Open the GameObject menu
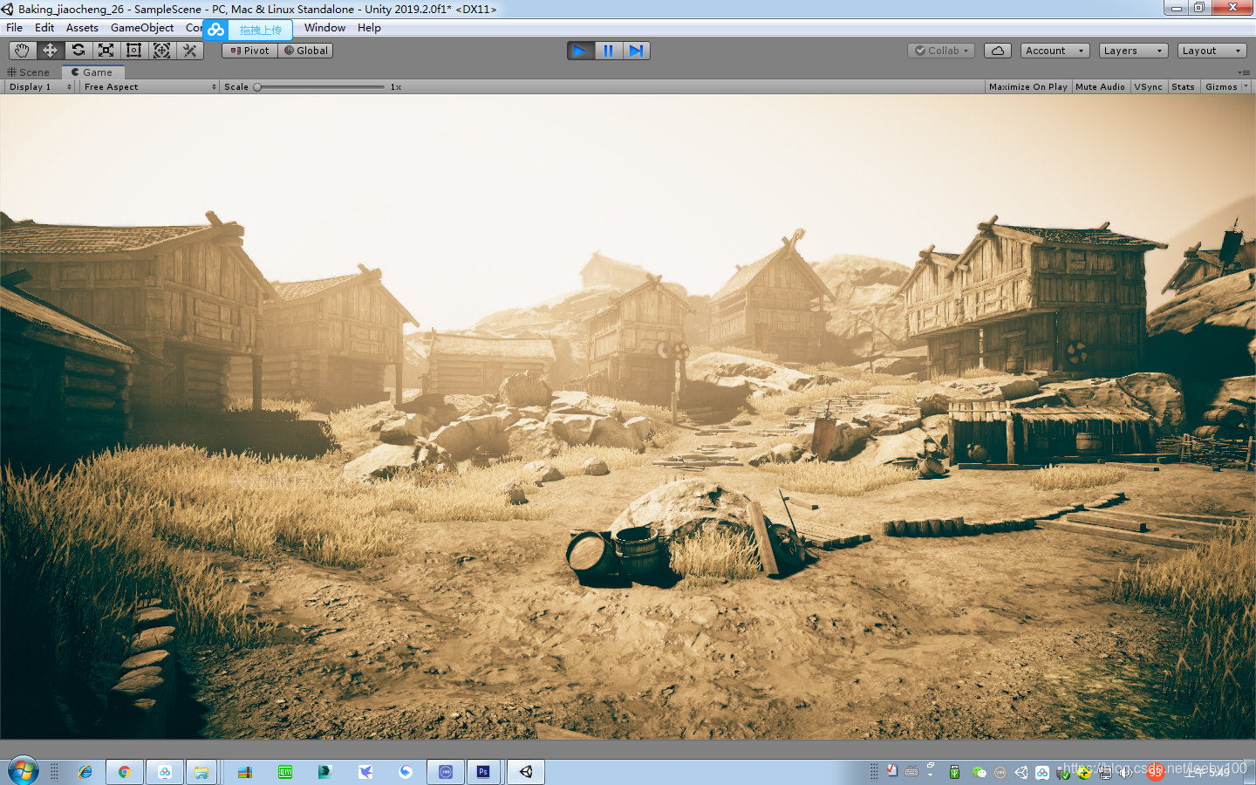Image resolution: width=1256 pixels, height=785 pixels. [142, 28]
